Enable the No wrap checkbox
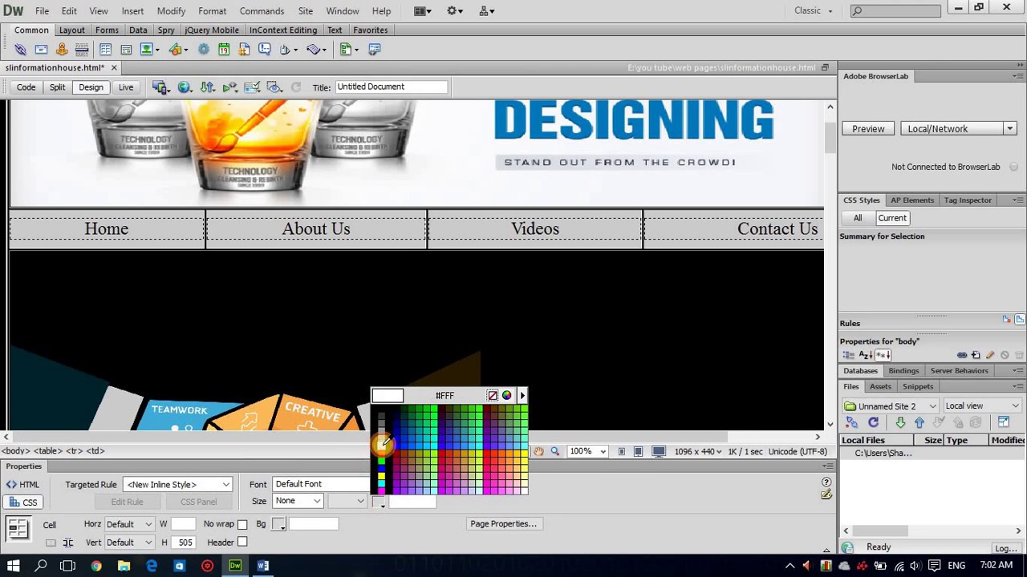The image size is (1027, 577). [242, 524]
